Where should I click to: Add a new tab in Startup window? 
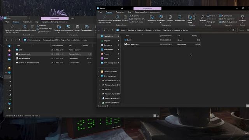[x=122, y=8]
